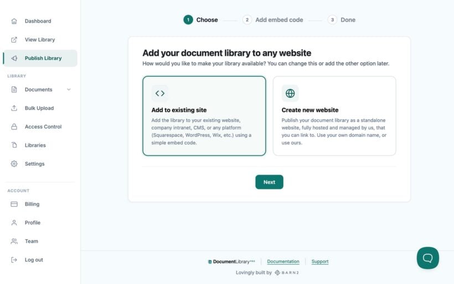This screenshot has width=454, height=284.
Task: Open Access Control menu item
Action: (40, 127)
